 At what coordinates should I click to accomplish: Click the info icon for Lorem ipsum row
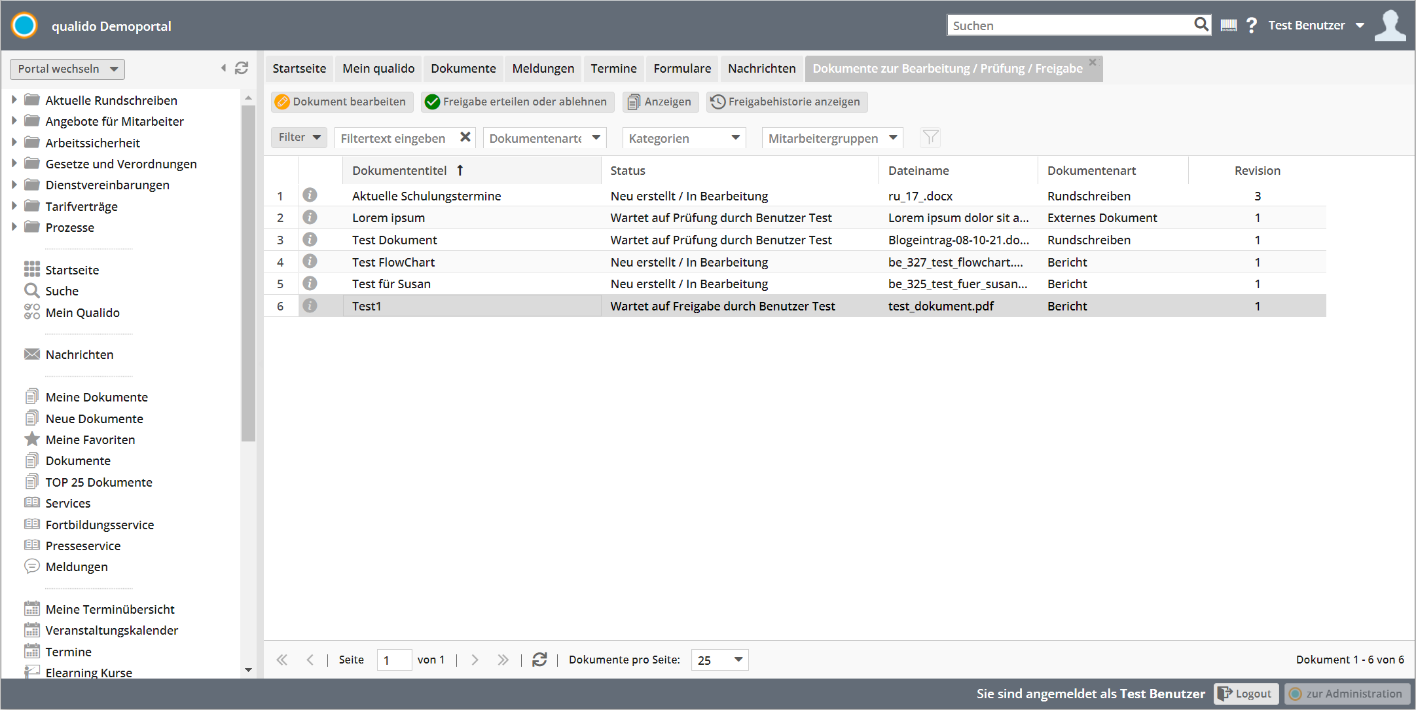pyautogui.click(x=310, y=217)
